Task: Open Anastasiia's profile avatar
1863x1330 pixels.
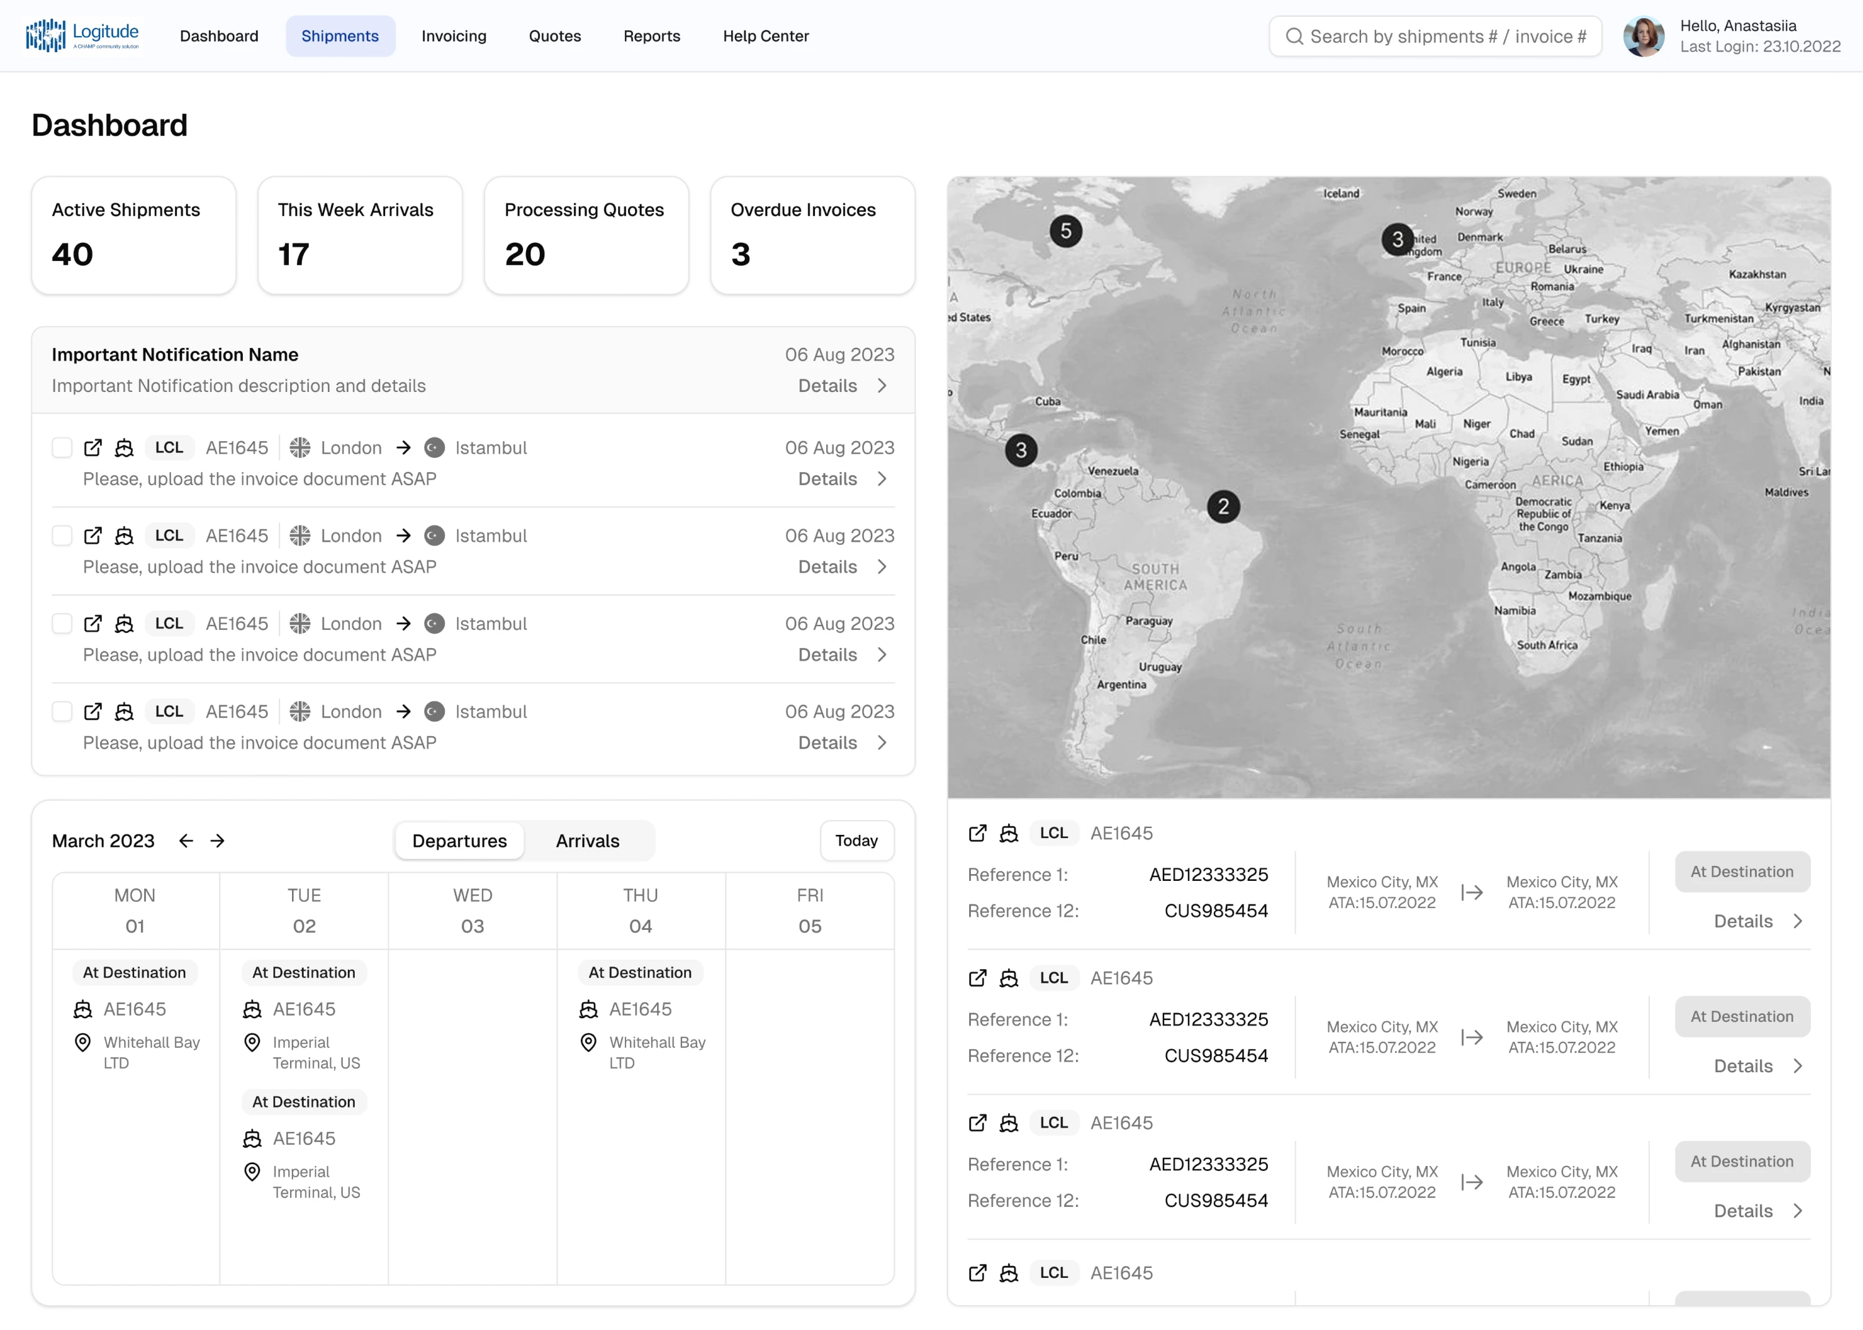Action: click(1644, 36)
